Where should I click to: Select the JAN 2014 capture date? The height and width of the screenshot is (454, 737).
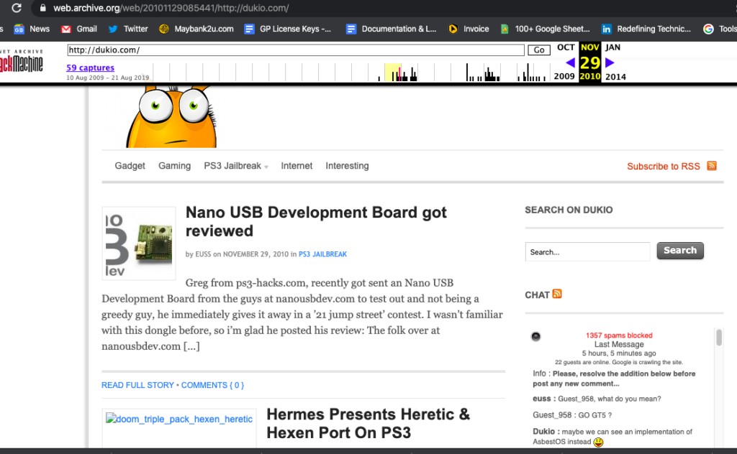click(x=615, y=62)
